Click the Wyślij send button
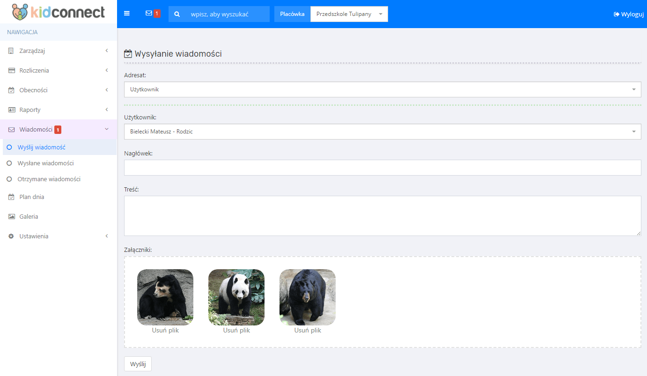647x376 pixels. click(x=138, y=364)
